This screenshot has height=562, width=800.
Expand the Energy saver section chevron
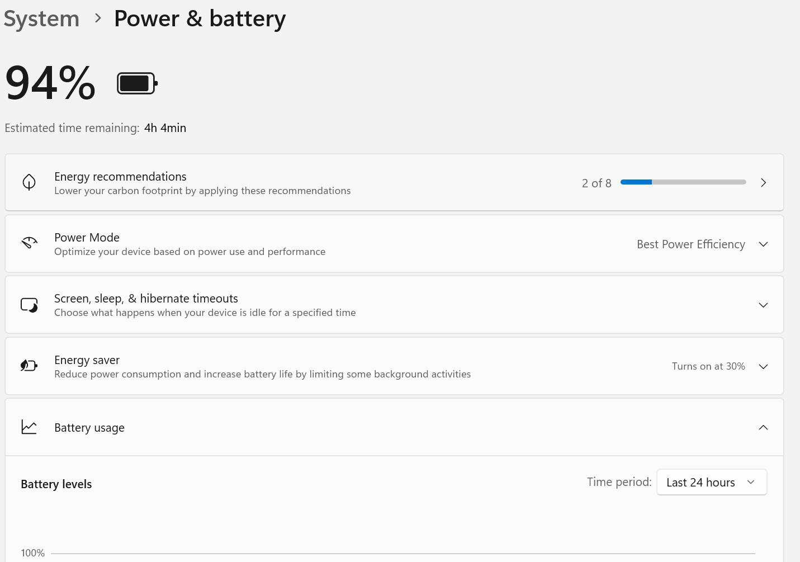[763, 367]
